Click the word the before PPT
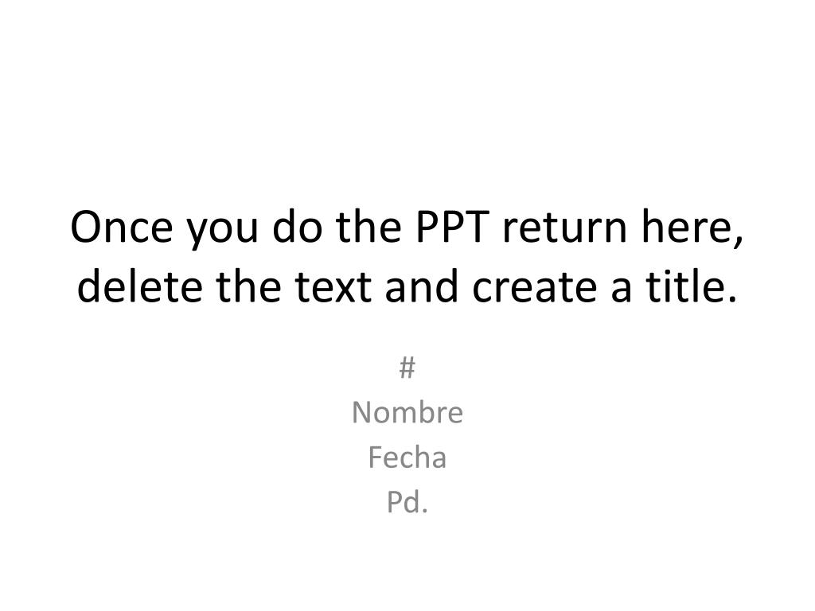Screen dimensions: 815x611 point(369,228)
